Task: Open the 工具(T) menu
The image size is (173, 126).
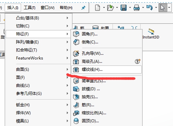Action: point(29,8)
